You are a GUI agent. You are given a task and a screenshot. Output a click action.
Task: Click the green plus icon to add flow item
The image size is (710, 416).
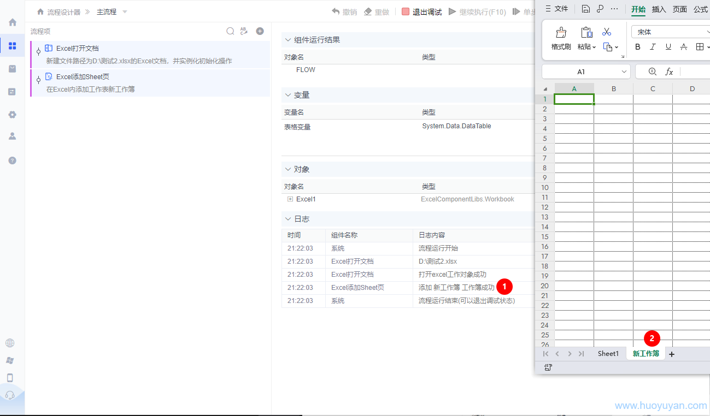tap(260, 31)
